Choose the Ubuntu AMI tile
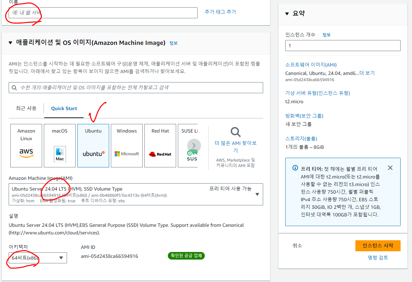412x282 pixels. click(93, 146)
